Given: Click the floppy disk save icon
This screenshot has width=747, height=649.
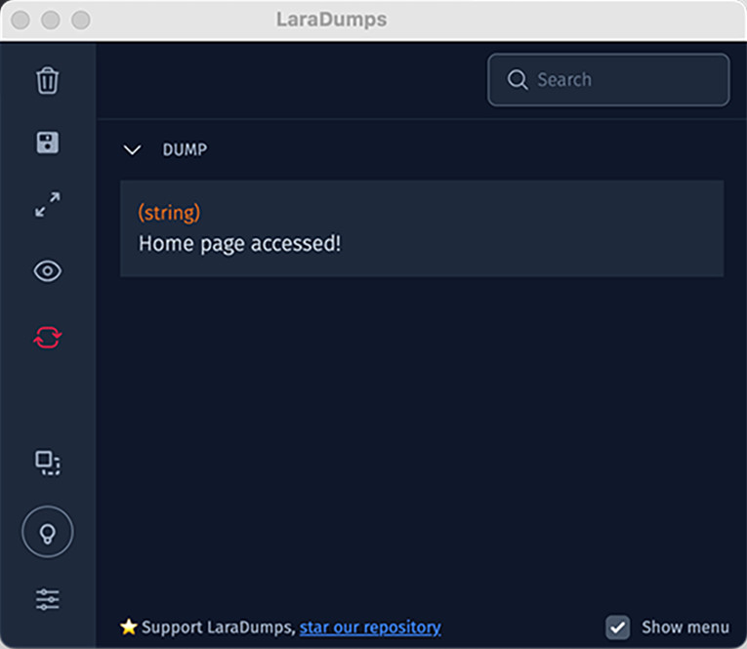Looking at the screenshot, I should (48, 142).
